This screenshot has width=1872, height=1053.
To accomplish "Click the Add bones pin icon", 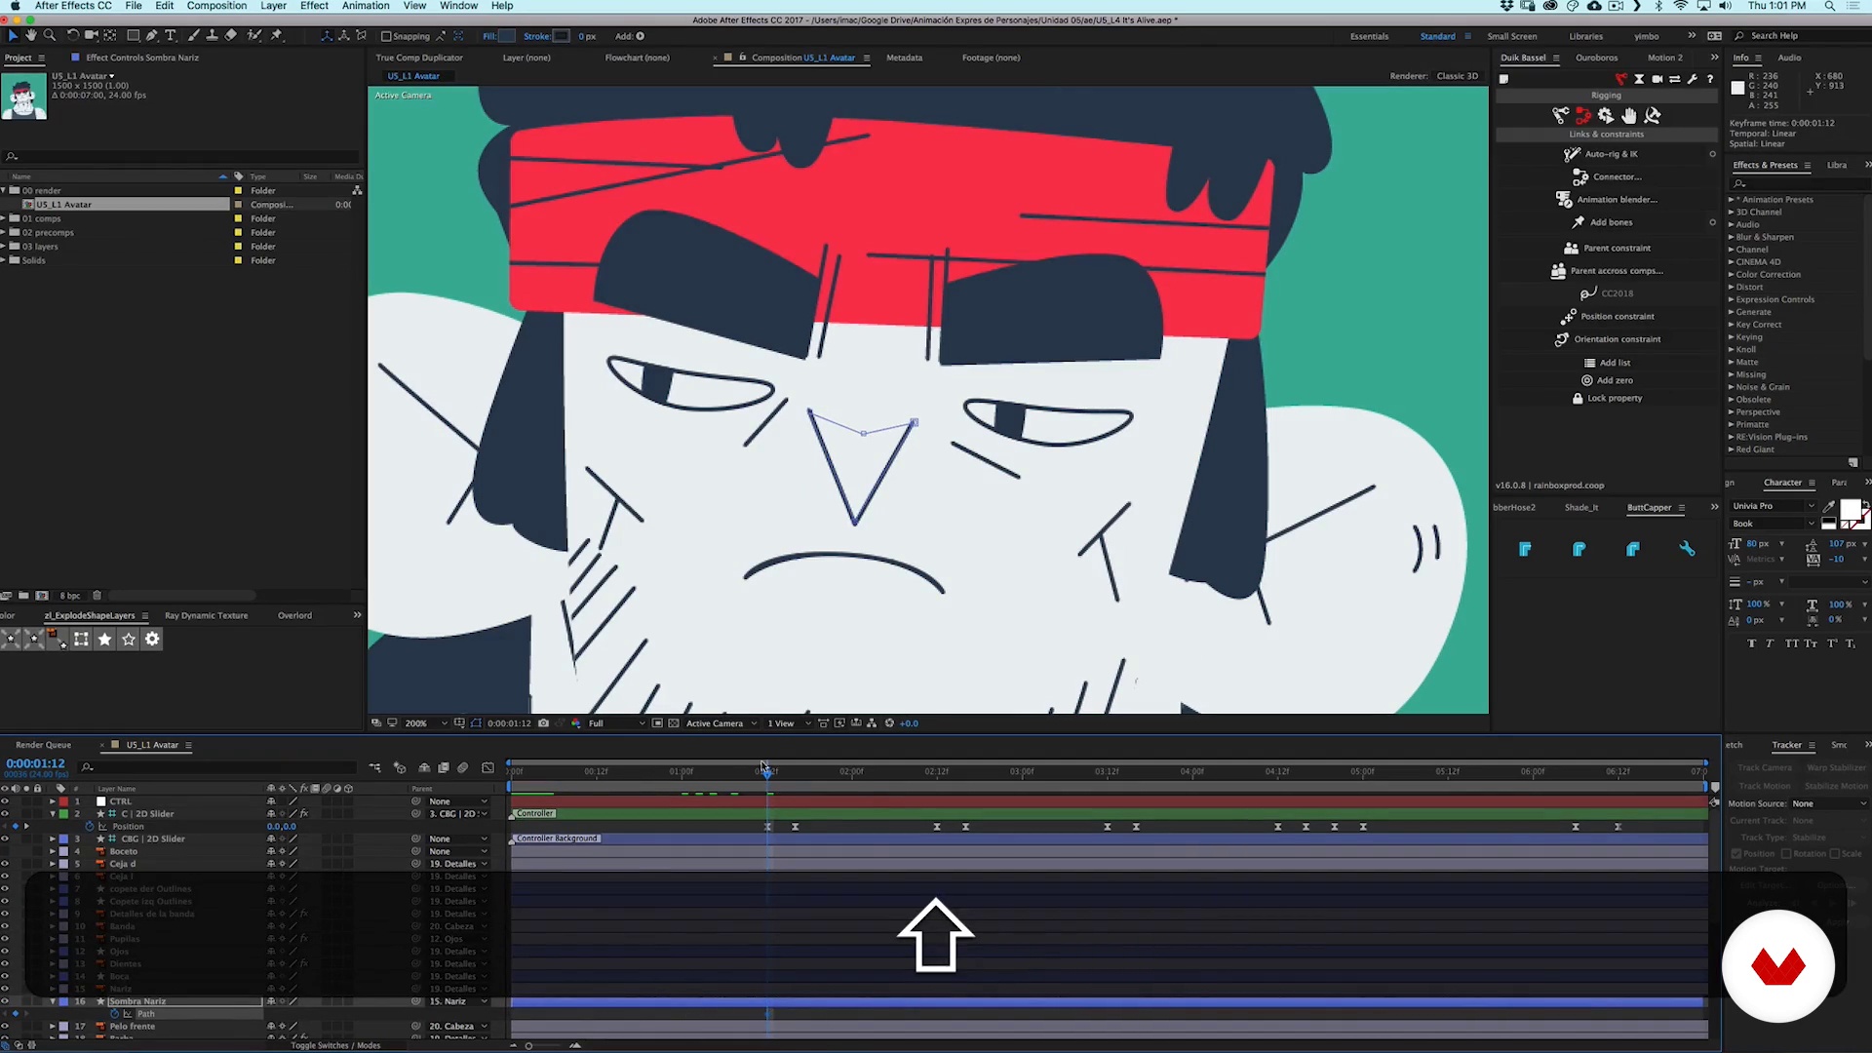I will (x=1579, y=222).
